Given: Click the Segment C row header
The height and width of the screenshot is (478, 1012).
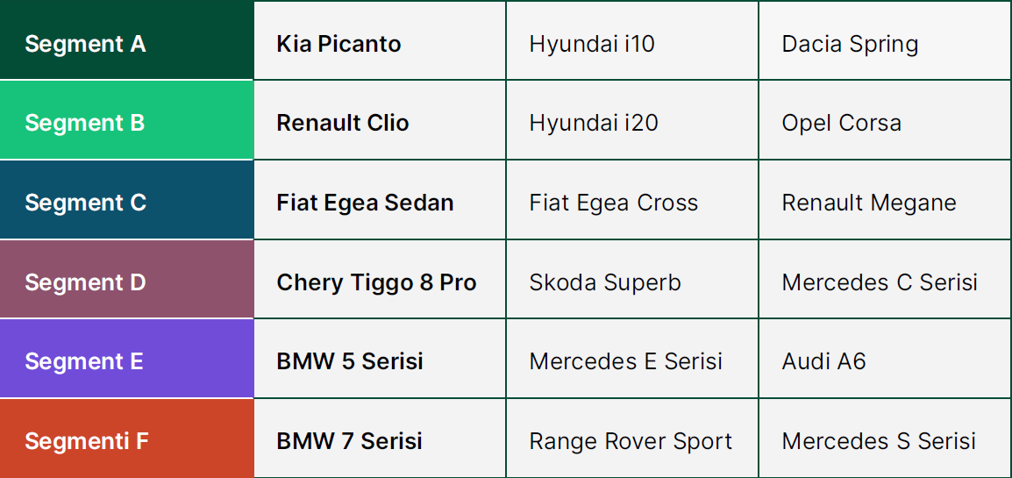Looking at the screenshot, I should click(85, 203).
